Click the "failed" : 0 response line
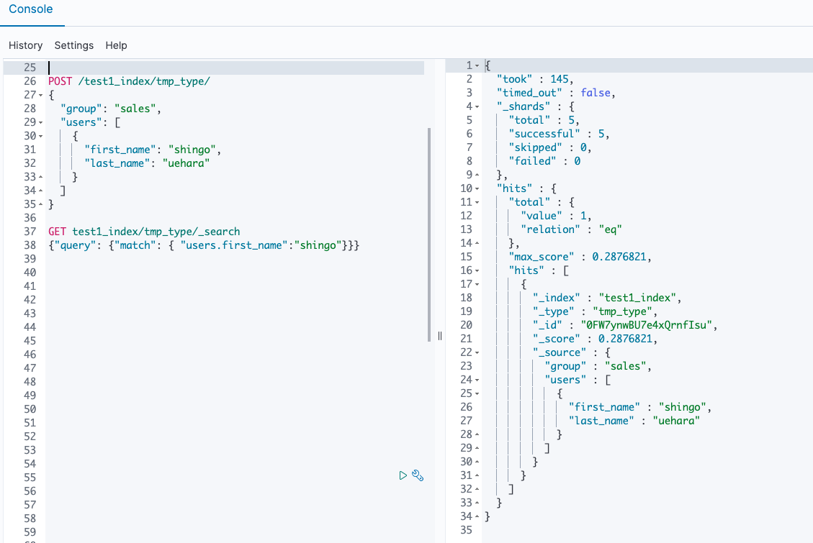Image resolution: width=813 pixels, height=543 pixels. coord(544,161)
